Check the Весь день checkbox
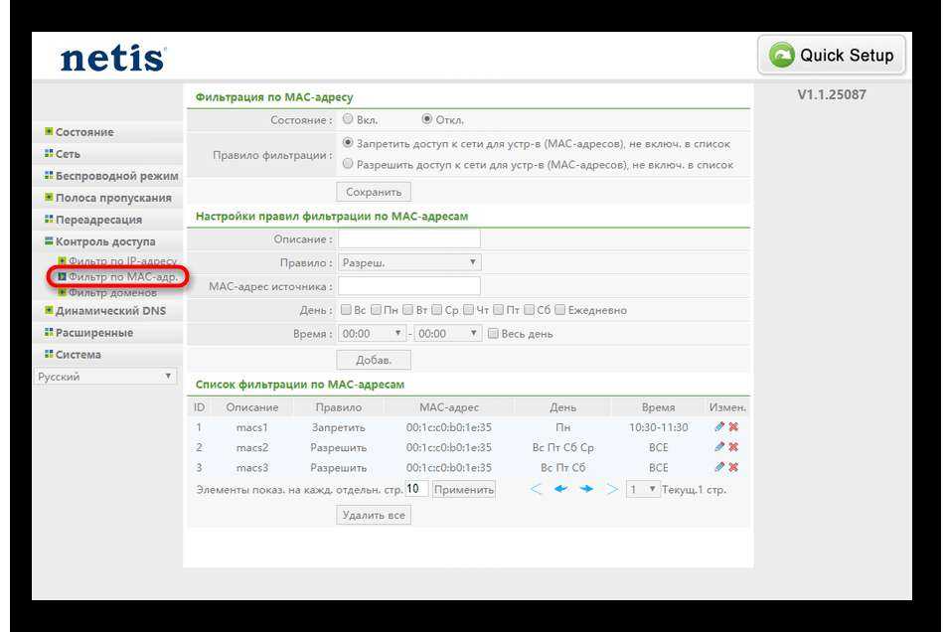Image resolution: width=944 pixels, height=632 pixels. pyautogui.click(x=493, y=334)
